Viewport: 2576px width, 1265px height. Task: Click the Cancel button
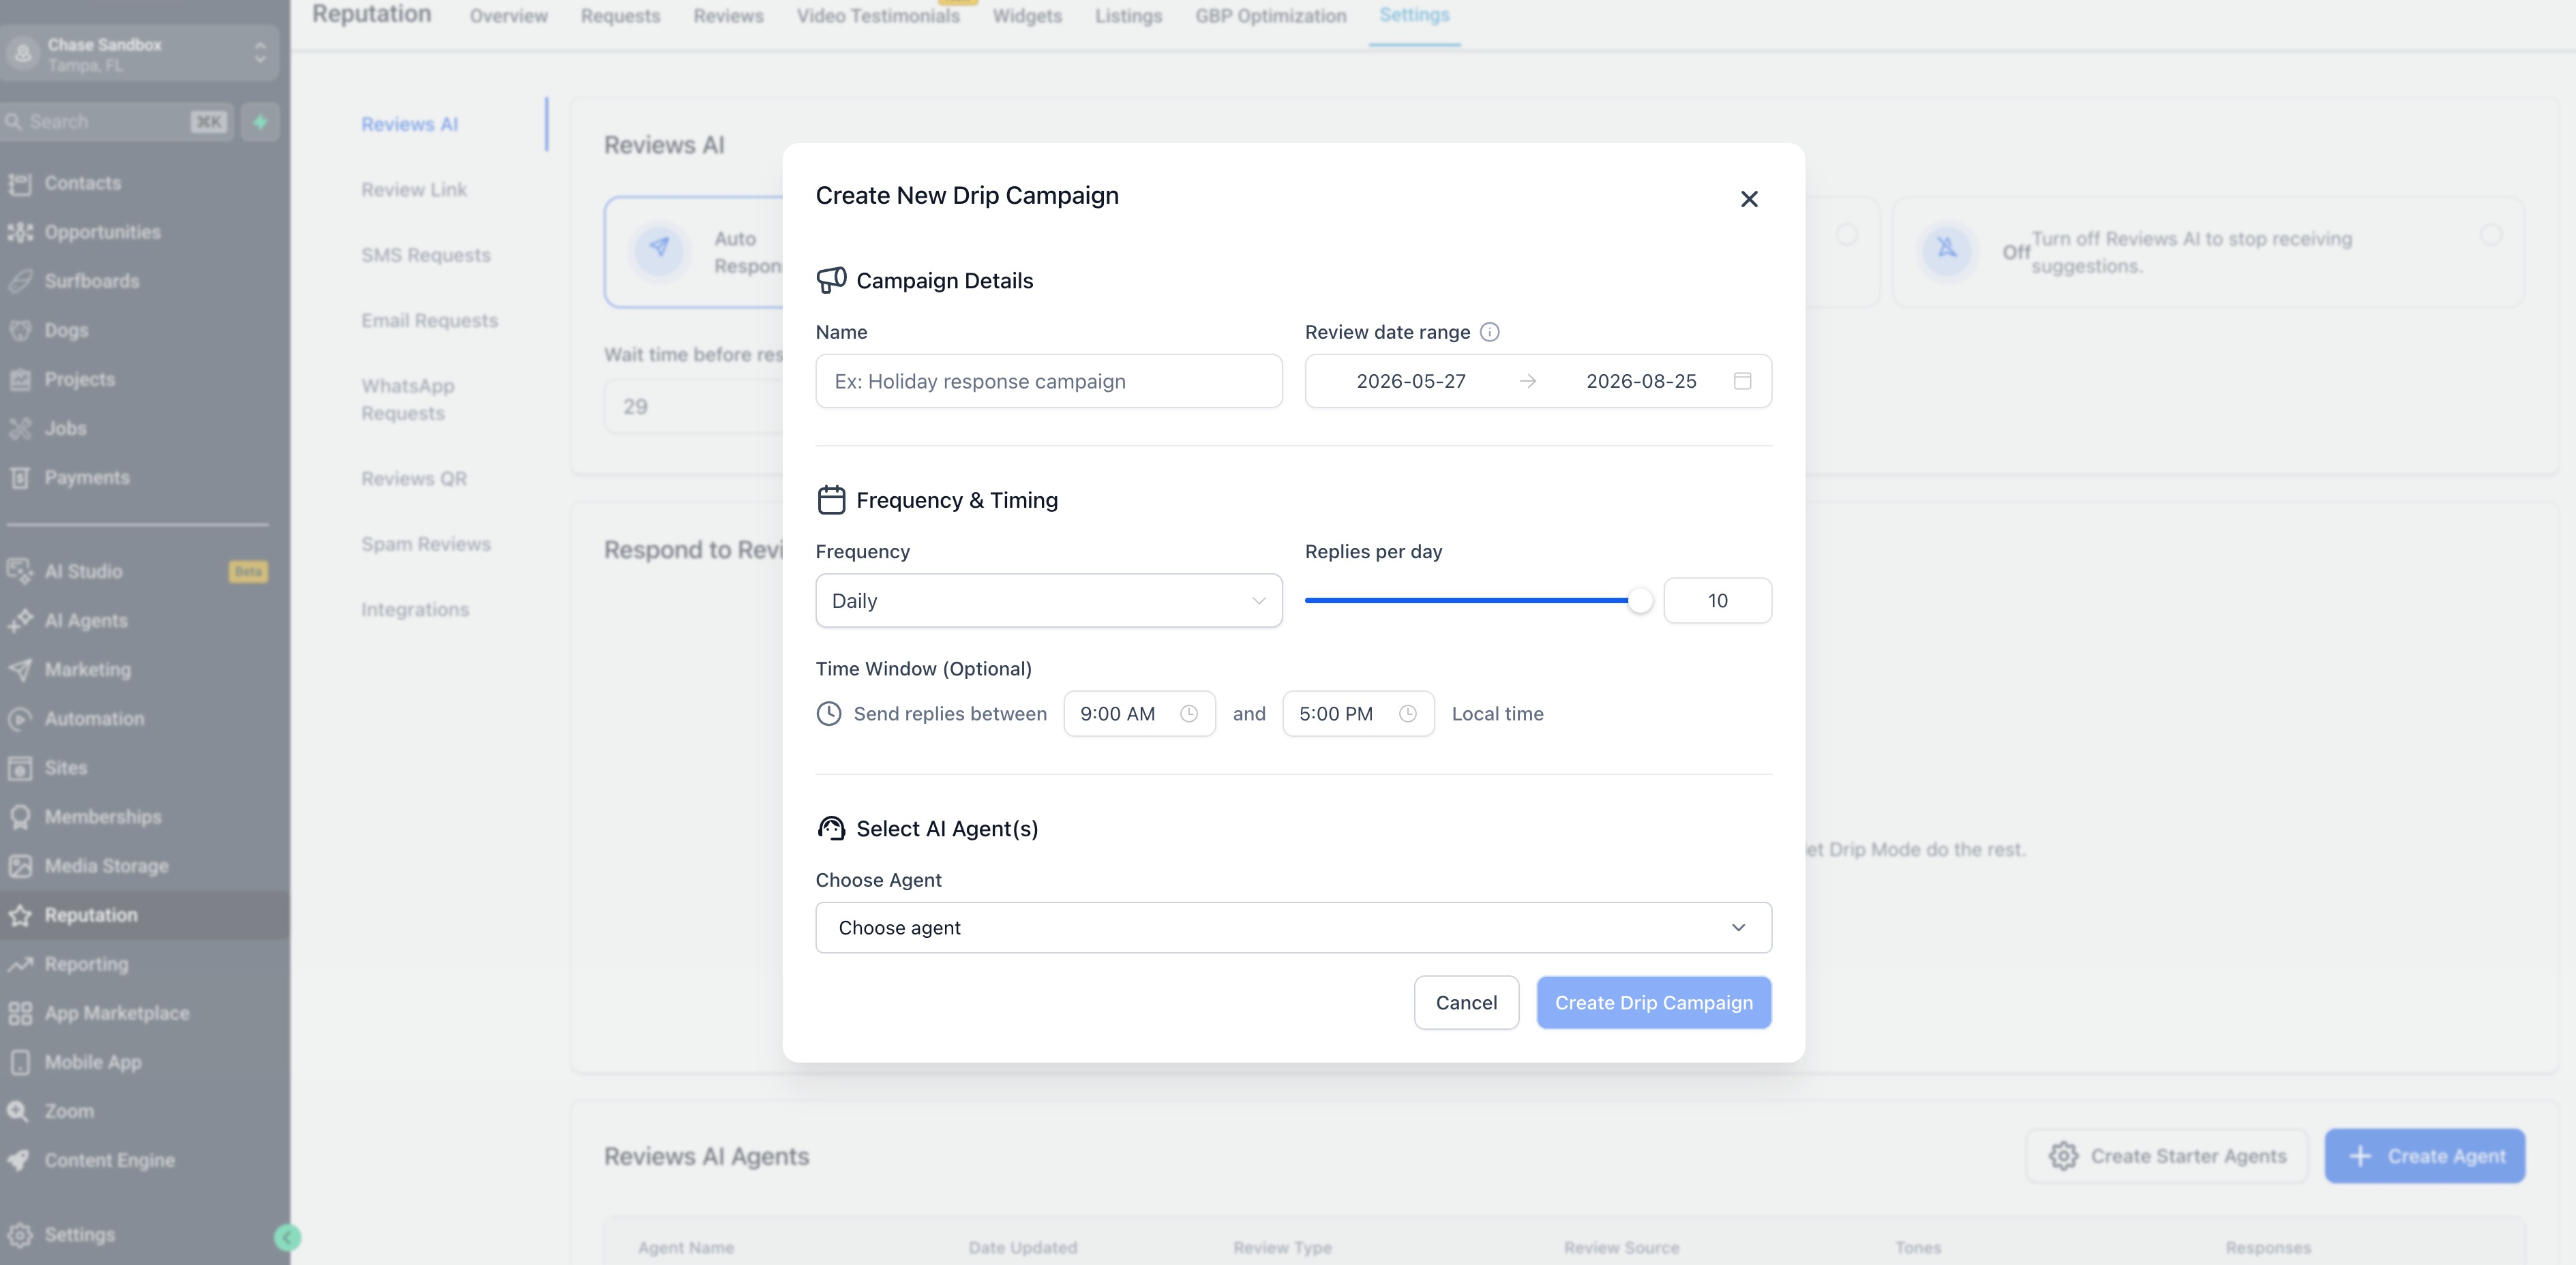click(x=1466, y=1003)
